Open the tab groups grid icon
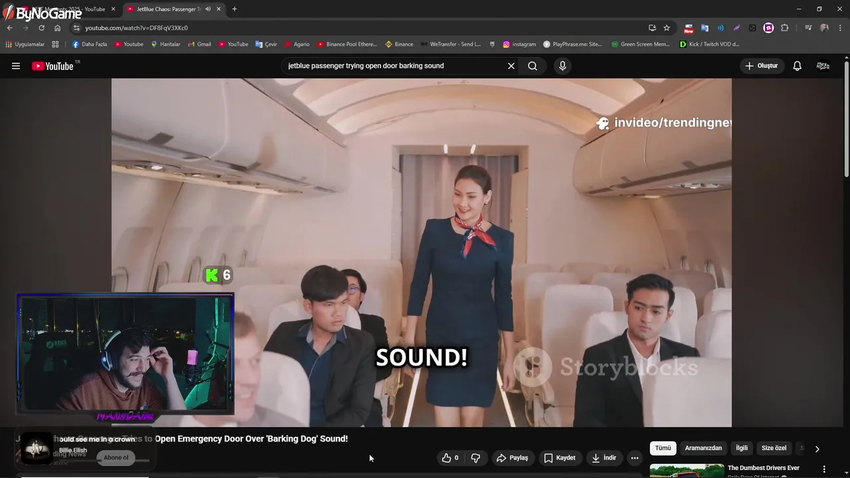This screenshot has height=478, width=850. (56, 44)
